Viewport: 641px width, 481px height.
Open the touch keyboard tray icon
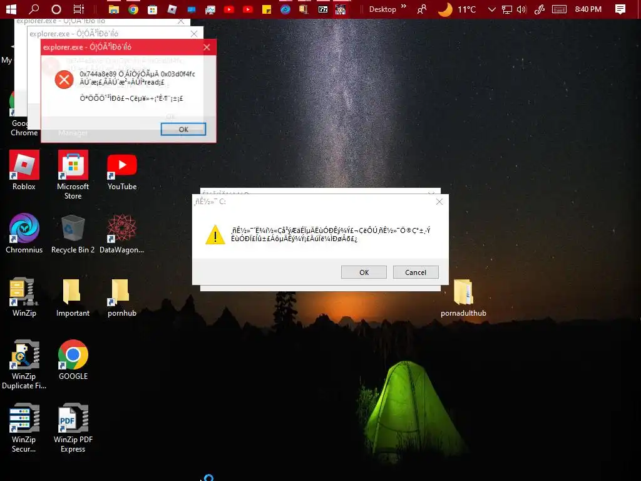point(559,9)
